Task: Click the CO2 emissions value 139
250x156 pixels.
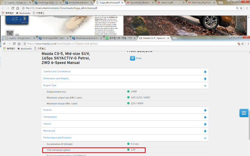Action: (x=133, y=150)
